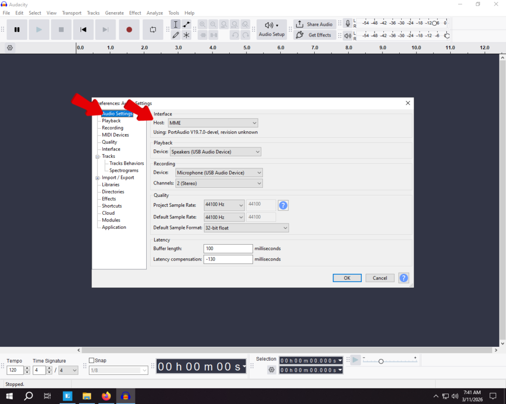Click the Skip to Start button
The height and width of the screenshot is (404, 506).
(84, 30)
